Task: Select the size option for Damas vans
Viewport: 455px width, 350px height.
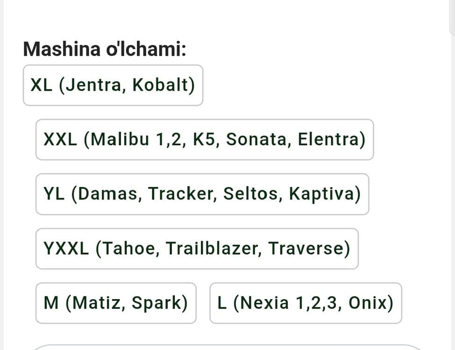Action: (202, 194)
